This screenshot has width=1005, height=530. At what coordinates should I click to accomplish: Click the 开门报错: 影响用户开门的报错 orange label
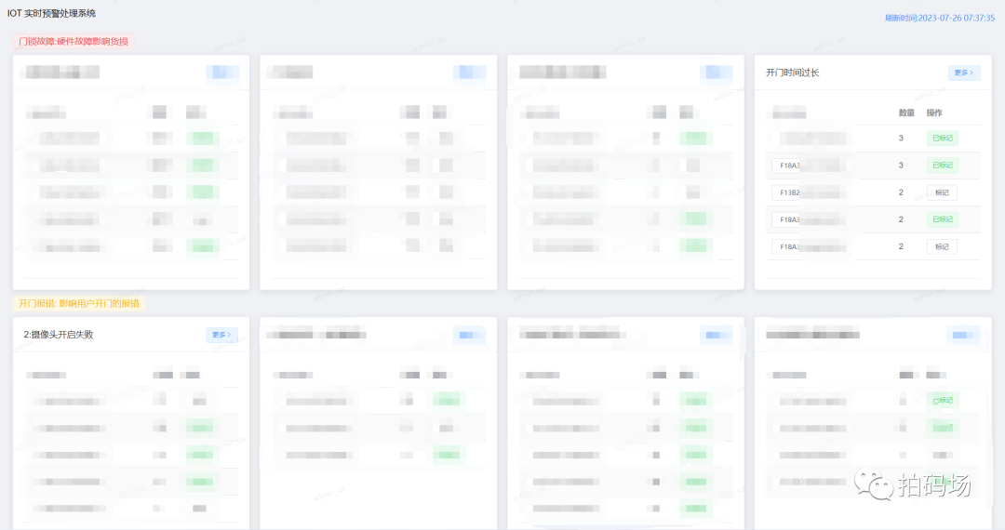coord(79,303)
